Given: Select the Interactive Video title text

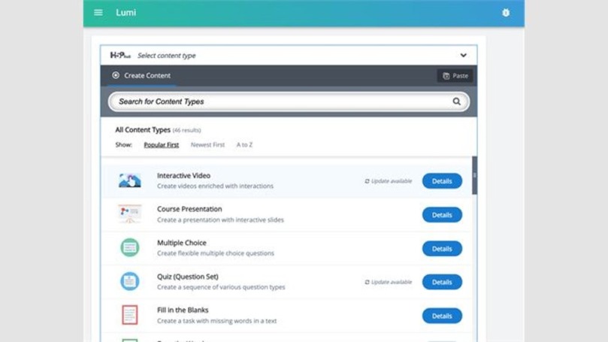Looking at the screenshot, I should [x=183, y=176].
